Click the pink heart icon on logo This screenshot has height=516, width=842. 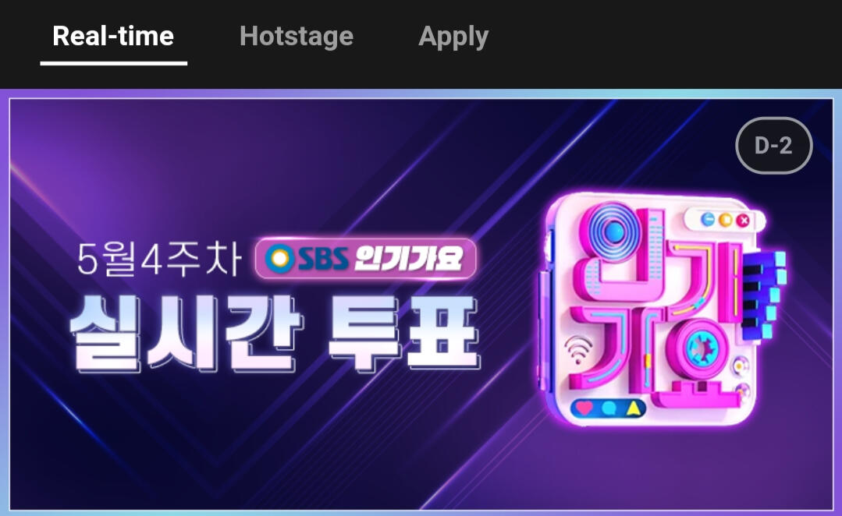584,408
